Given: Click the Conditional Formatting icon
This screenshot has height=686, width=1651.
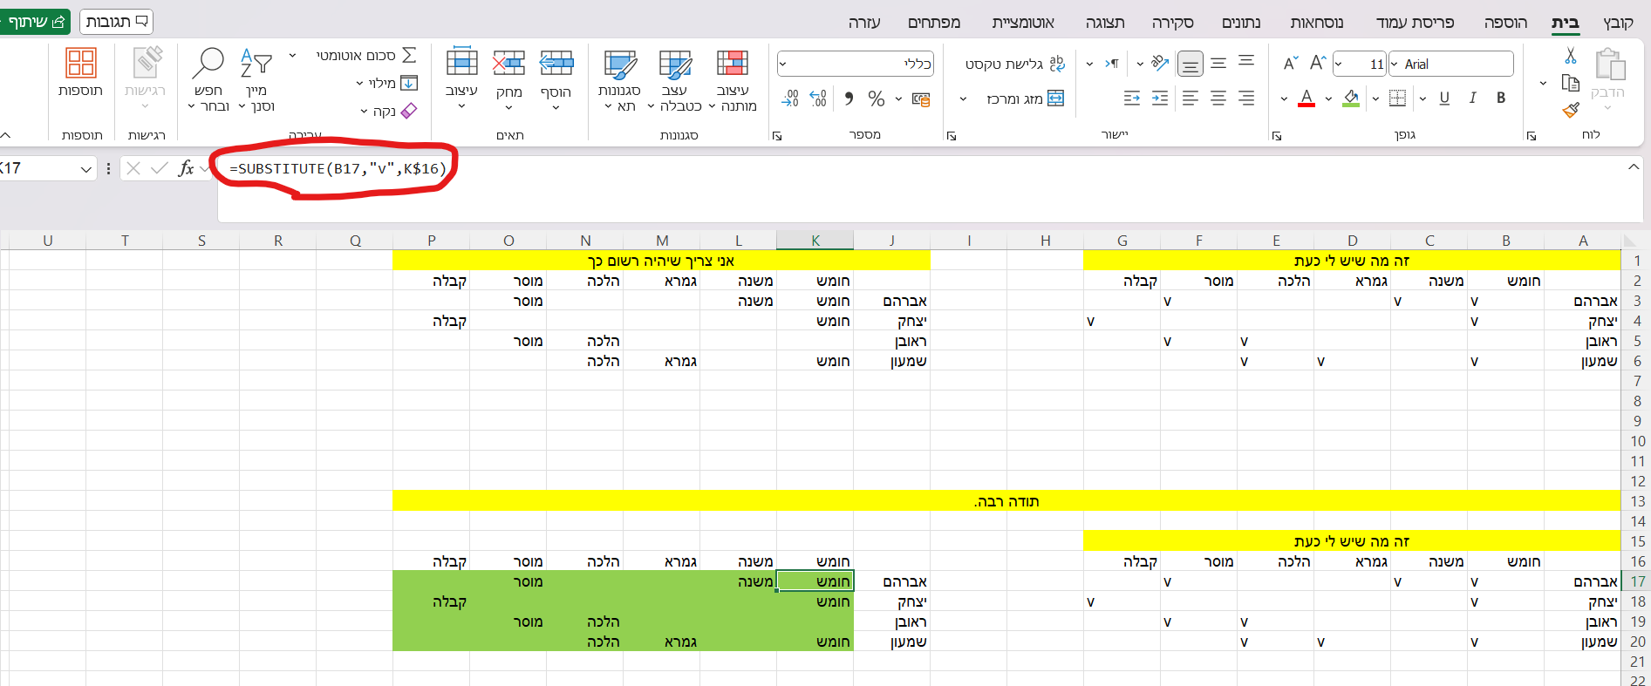Looking at the screenshot, I should pyautogui.click(x=733, y=63).
